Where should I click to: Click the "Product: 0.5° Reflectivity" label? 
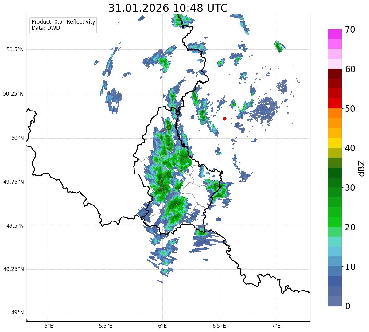(64, 22)
